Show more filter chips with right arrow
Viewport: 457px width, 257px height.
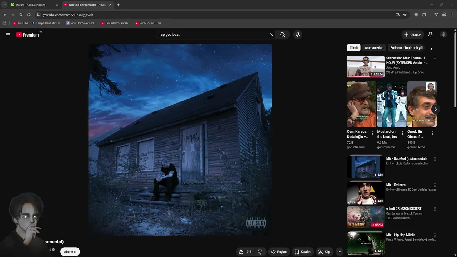click(x=431, y=49)
